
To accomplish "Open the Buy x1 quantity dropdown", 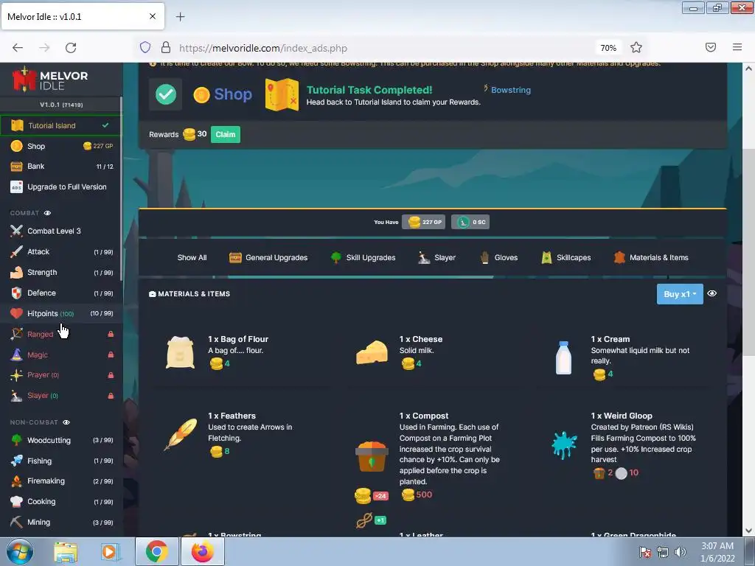I will [679, 294].
